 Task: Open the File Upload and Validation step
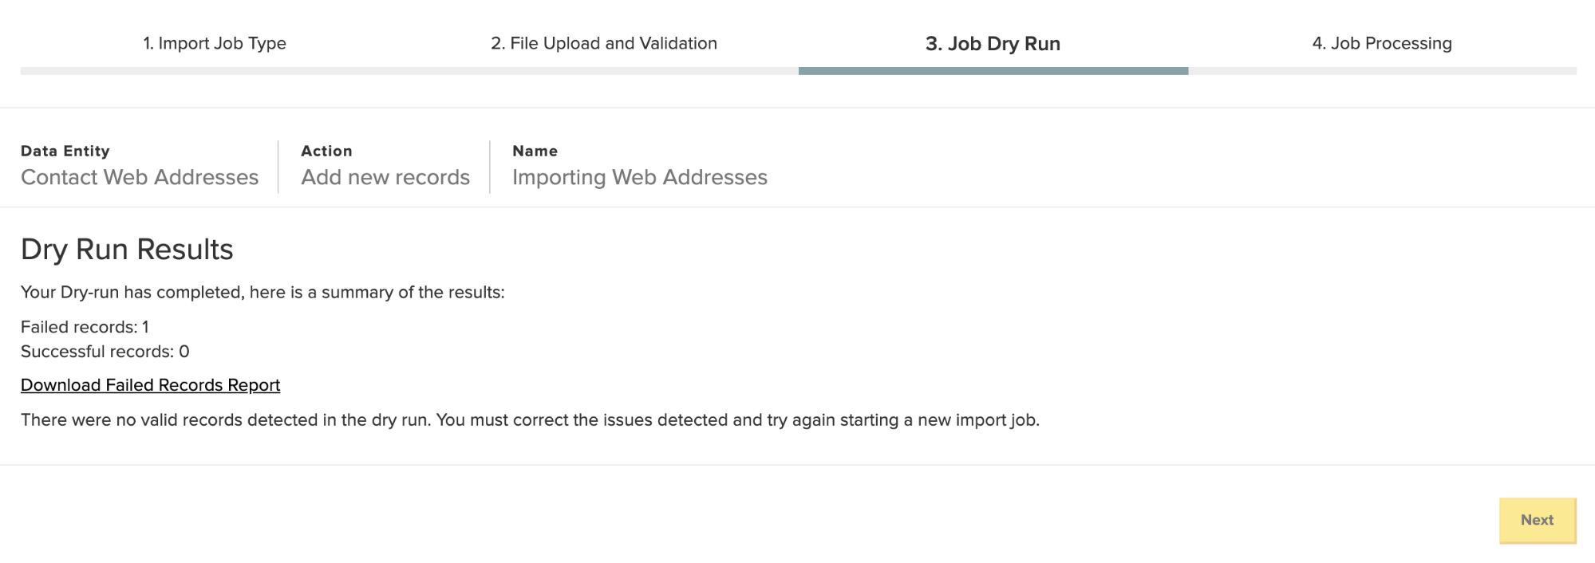[x=604, y=43]
